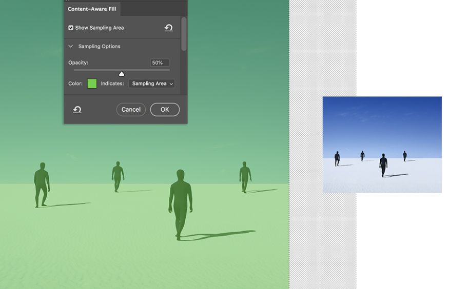Click the Opacity slider handle
This screenshot has width=449, height=289.
pos(122,74)
